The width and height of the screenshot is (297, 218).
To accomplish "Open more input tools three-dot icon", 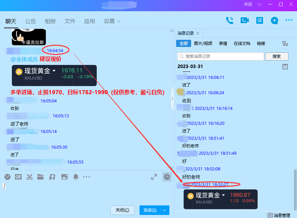I will coord(87,177).
